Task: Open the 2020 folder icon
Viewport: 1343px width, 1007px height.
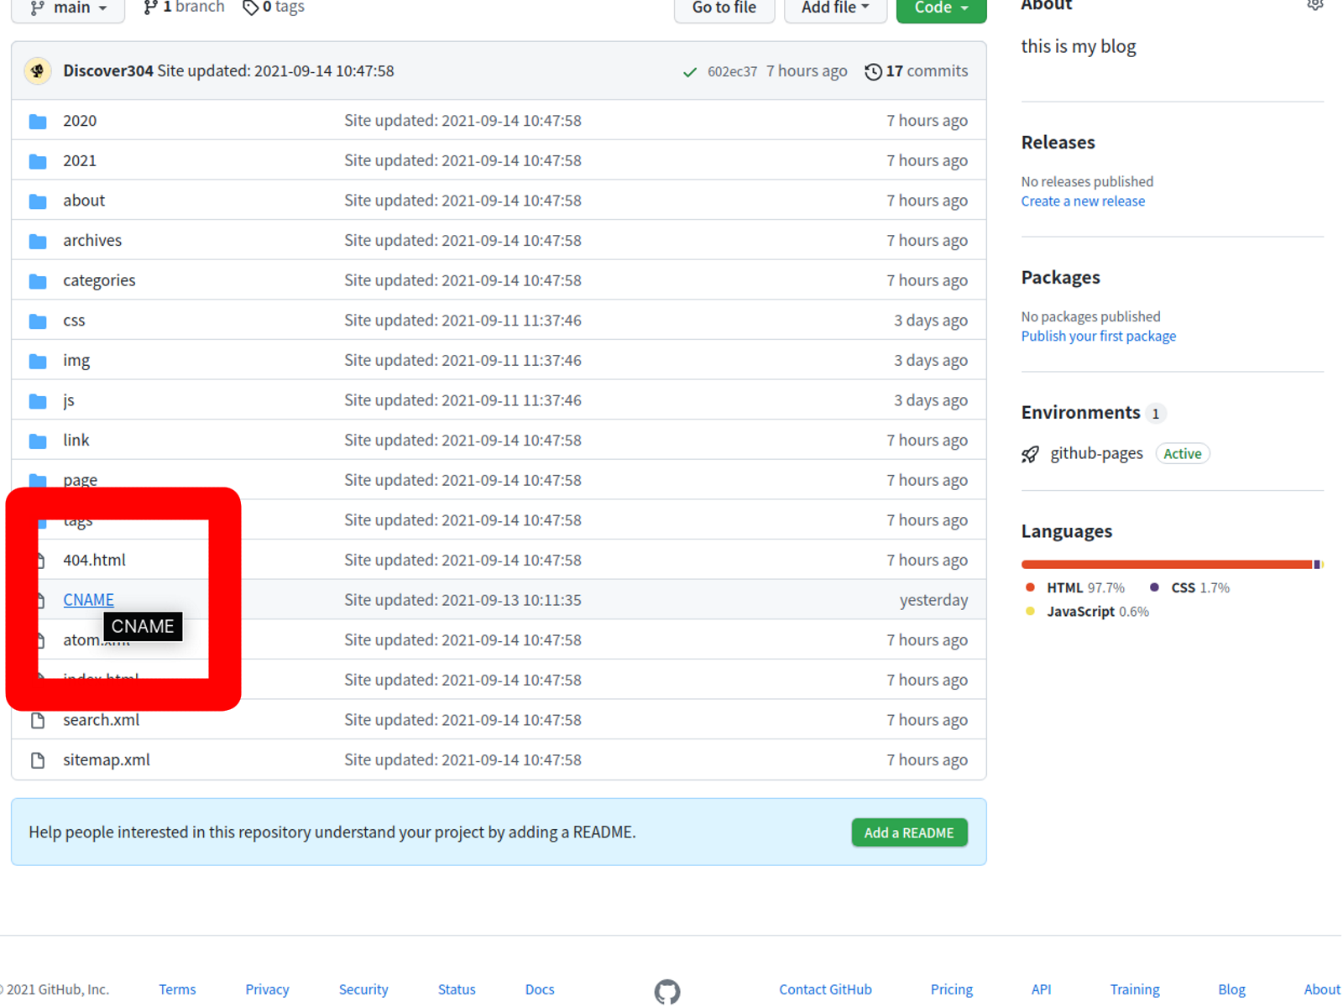Action: [38, 122]
